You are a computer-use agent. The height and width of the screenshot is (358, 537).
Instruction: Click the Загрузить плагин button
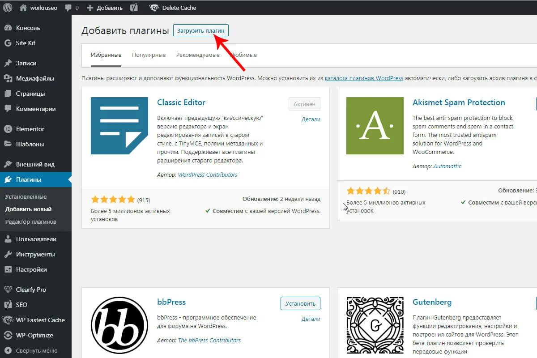(201, 30)
